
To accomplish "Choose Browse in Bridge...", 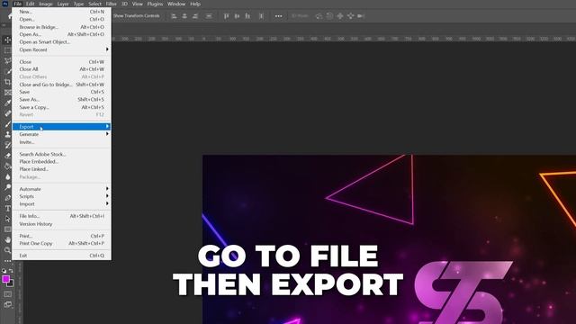I will coord(62,27).
